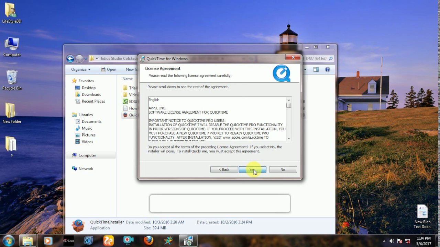The image size is (440, 247).
Task: Open New Rich Text Document on desktop
Action: click(422, 217)
